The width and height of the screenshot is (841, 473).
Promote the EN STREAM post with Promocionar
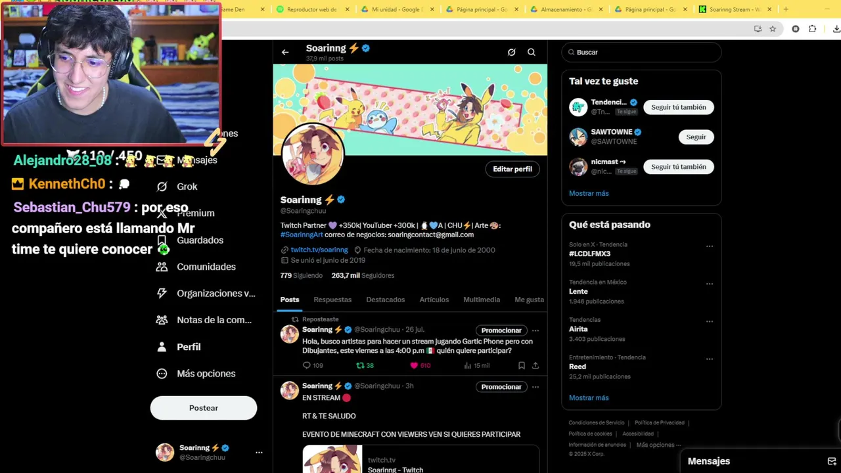pyautogui.click(x=501, y=387)
